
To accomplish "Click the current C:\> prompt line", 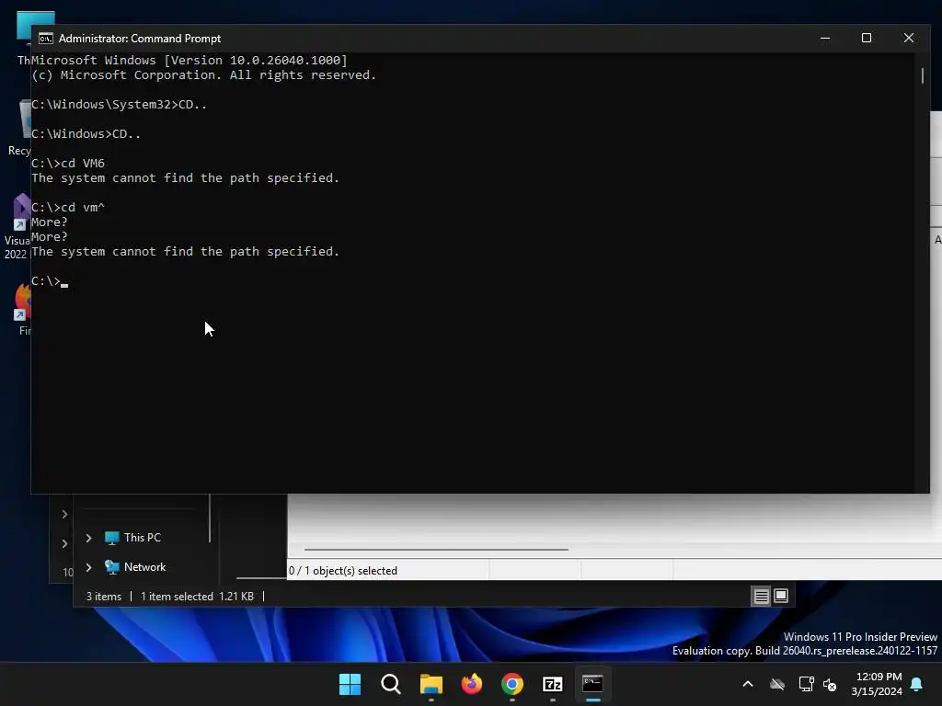I will click(x=50, y=281).
